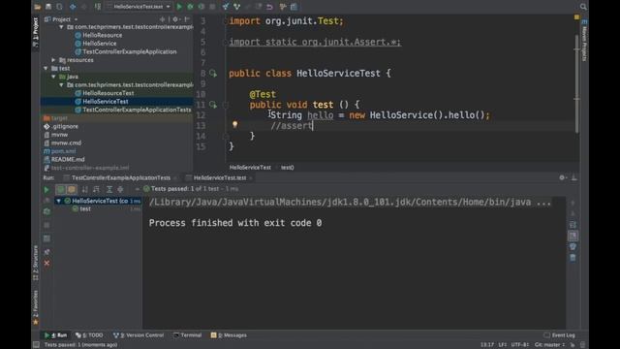Image resolution: width=620 pixels, height=349 pixels.
Task: Collapse test com.techprimers package node
Action: pyautogui.click(x=61, y=84)
